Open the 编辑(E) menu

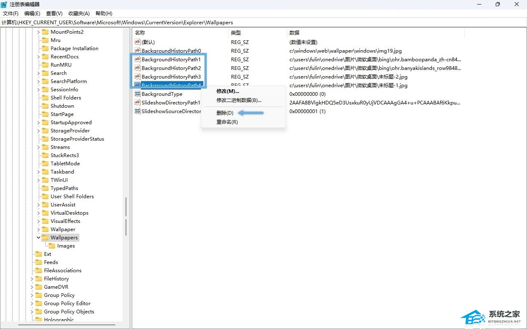(32, 14)
